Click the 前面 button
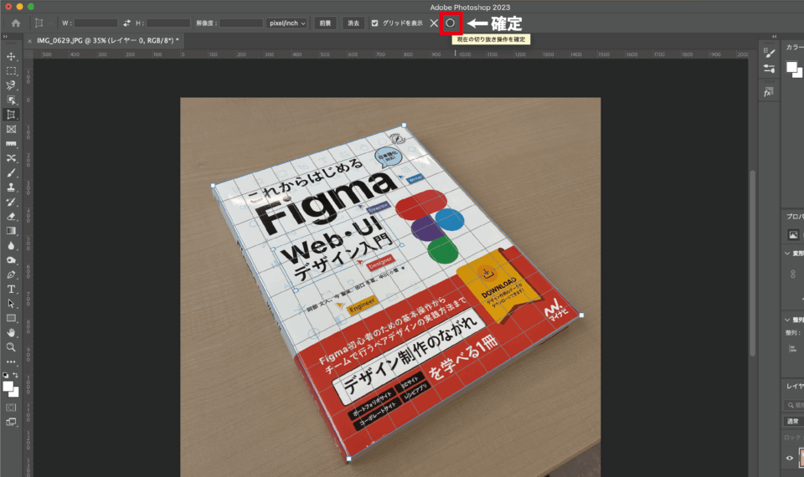The image size is (804, 477). click(325, 23)
